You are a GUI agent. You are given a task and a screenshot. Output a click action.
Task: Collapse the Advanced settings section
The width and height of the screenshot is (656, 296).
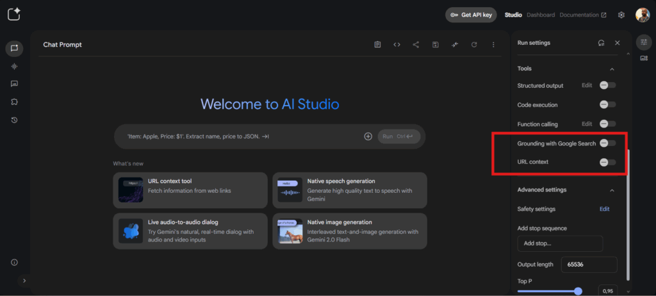point(612,190)
